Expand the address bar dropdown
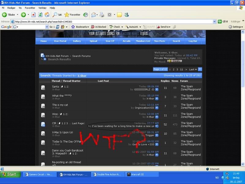 coord(214,21)
